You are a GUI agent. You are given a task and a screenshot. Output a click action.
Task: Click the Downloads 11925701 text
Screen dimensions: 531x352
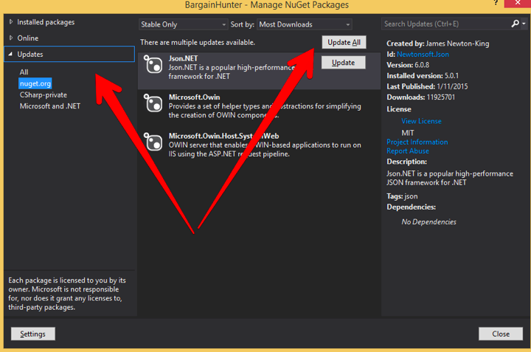[420, 97]
